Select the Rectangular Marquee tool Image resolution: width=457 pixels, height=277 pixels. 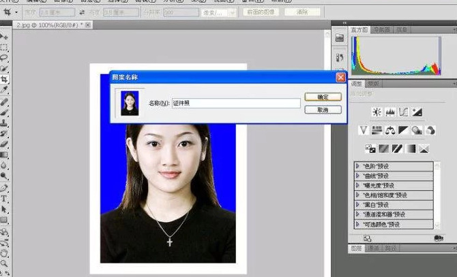click(x=4, y=47)
